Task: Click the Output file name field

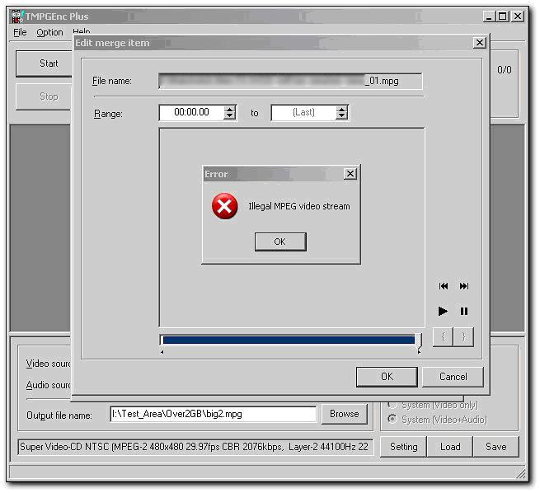Action: tap(214, 414)
